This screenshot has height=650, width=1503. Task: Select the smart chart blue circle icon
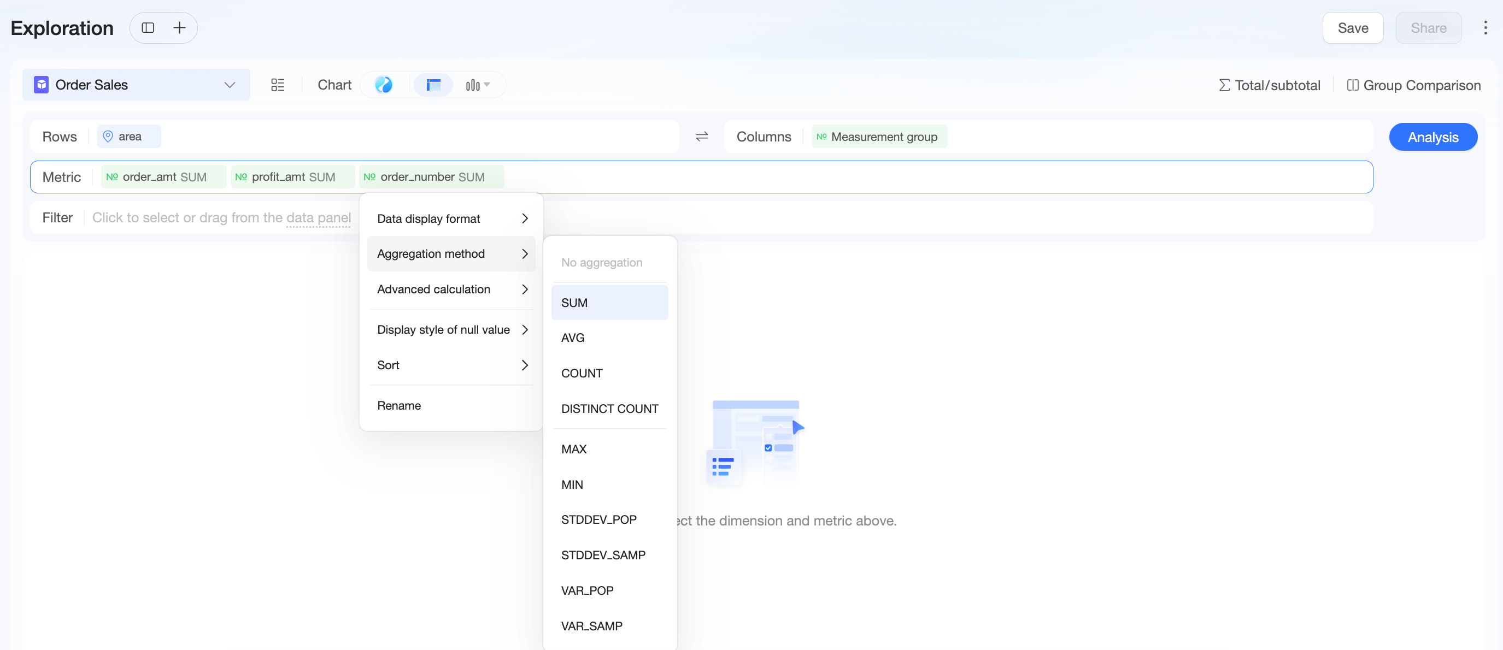pos(383,85)
